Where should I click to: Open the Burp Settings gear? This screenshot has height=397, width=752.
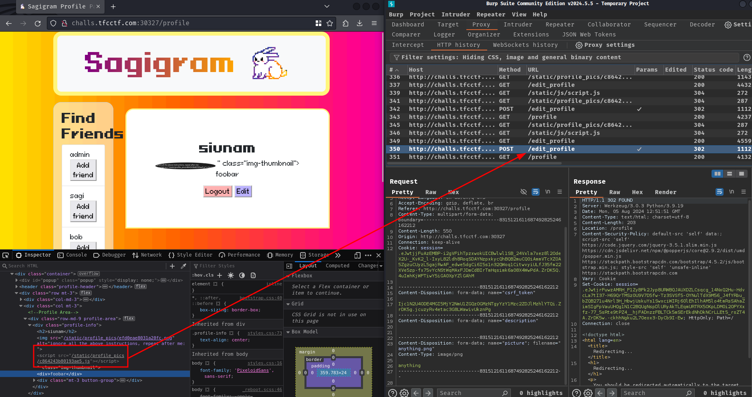(728, 25)
